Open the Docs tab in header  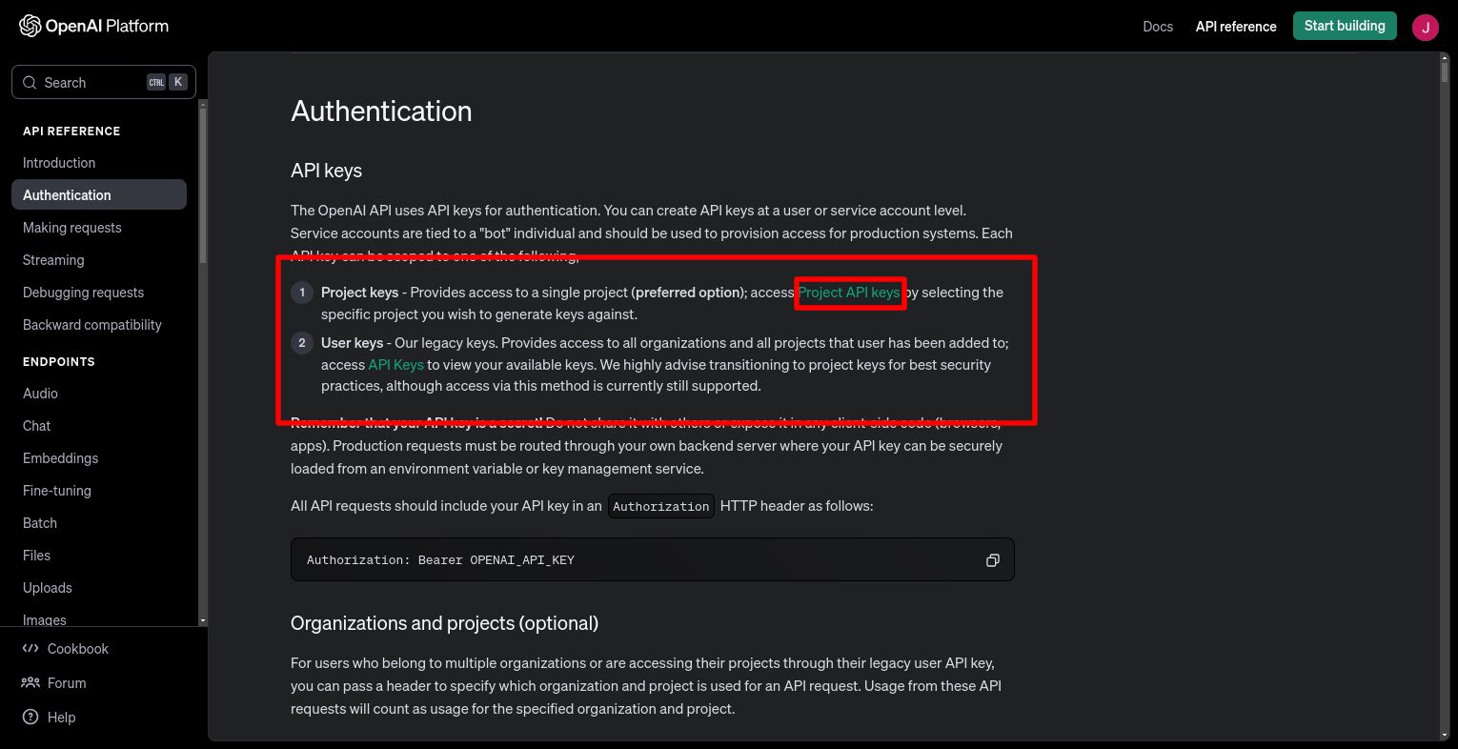point(1158,27)
